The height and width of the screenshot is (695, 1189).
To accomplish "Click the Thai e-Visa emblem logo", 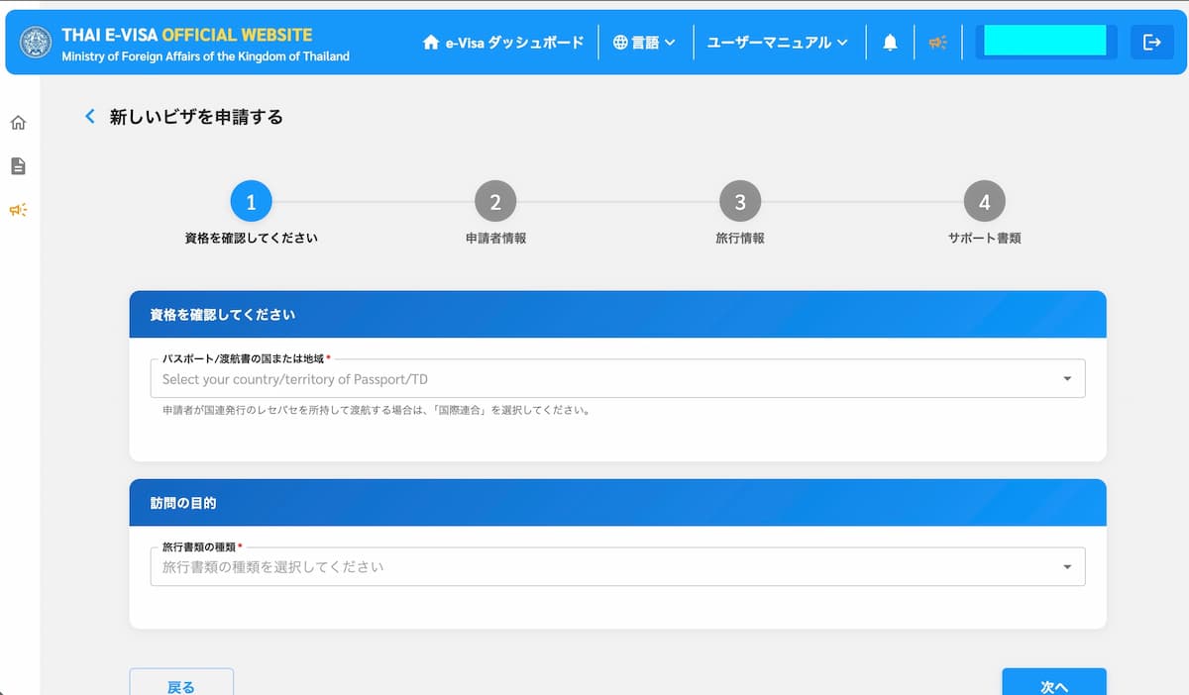I will (x=37, y=45).
